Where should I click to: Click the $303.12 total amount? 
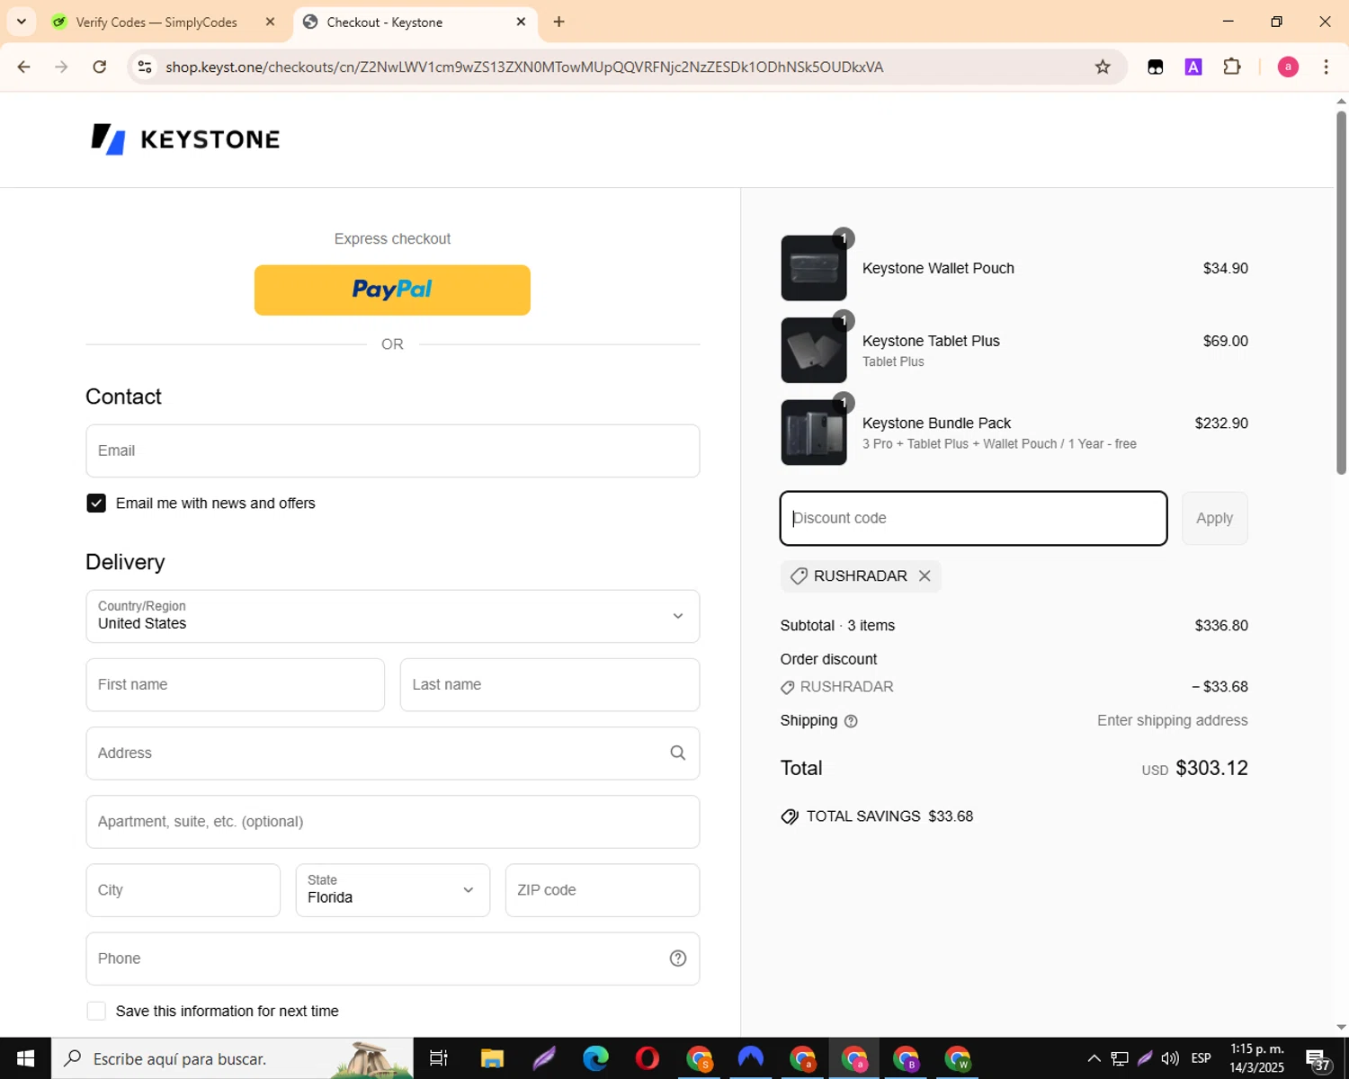click(1211, 768)
